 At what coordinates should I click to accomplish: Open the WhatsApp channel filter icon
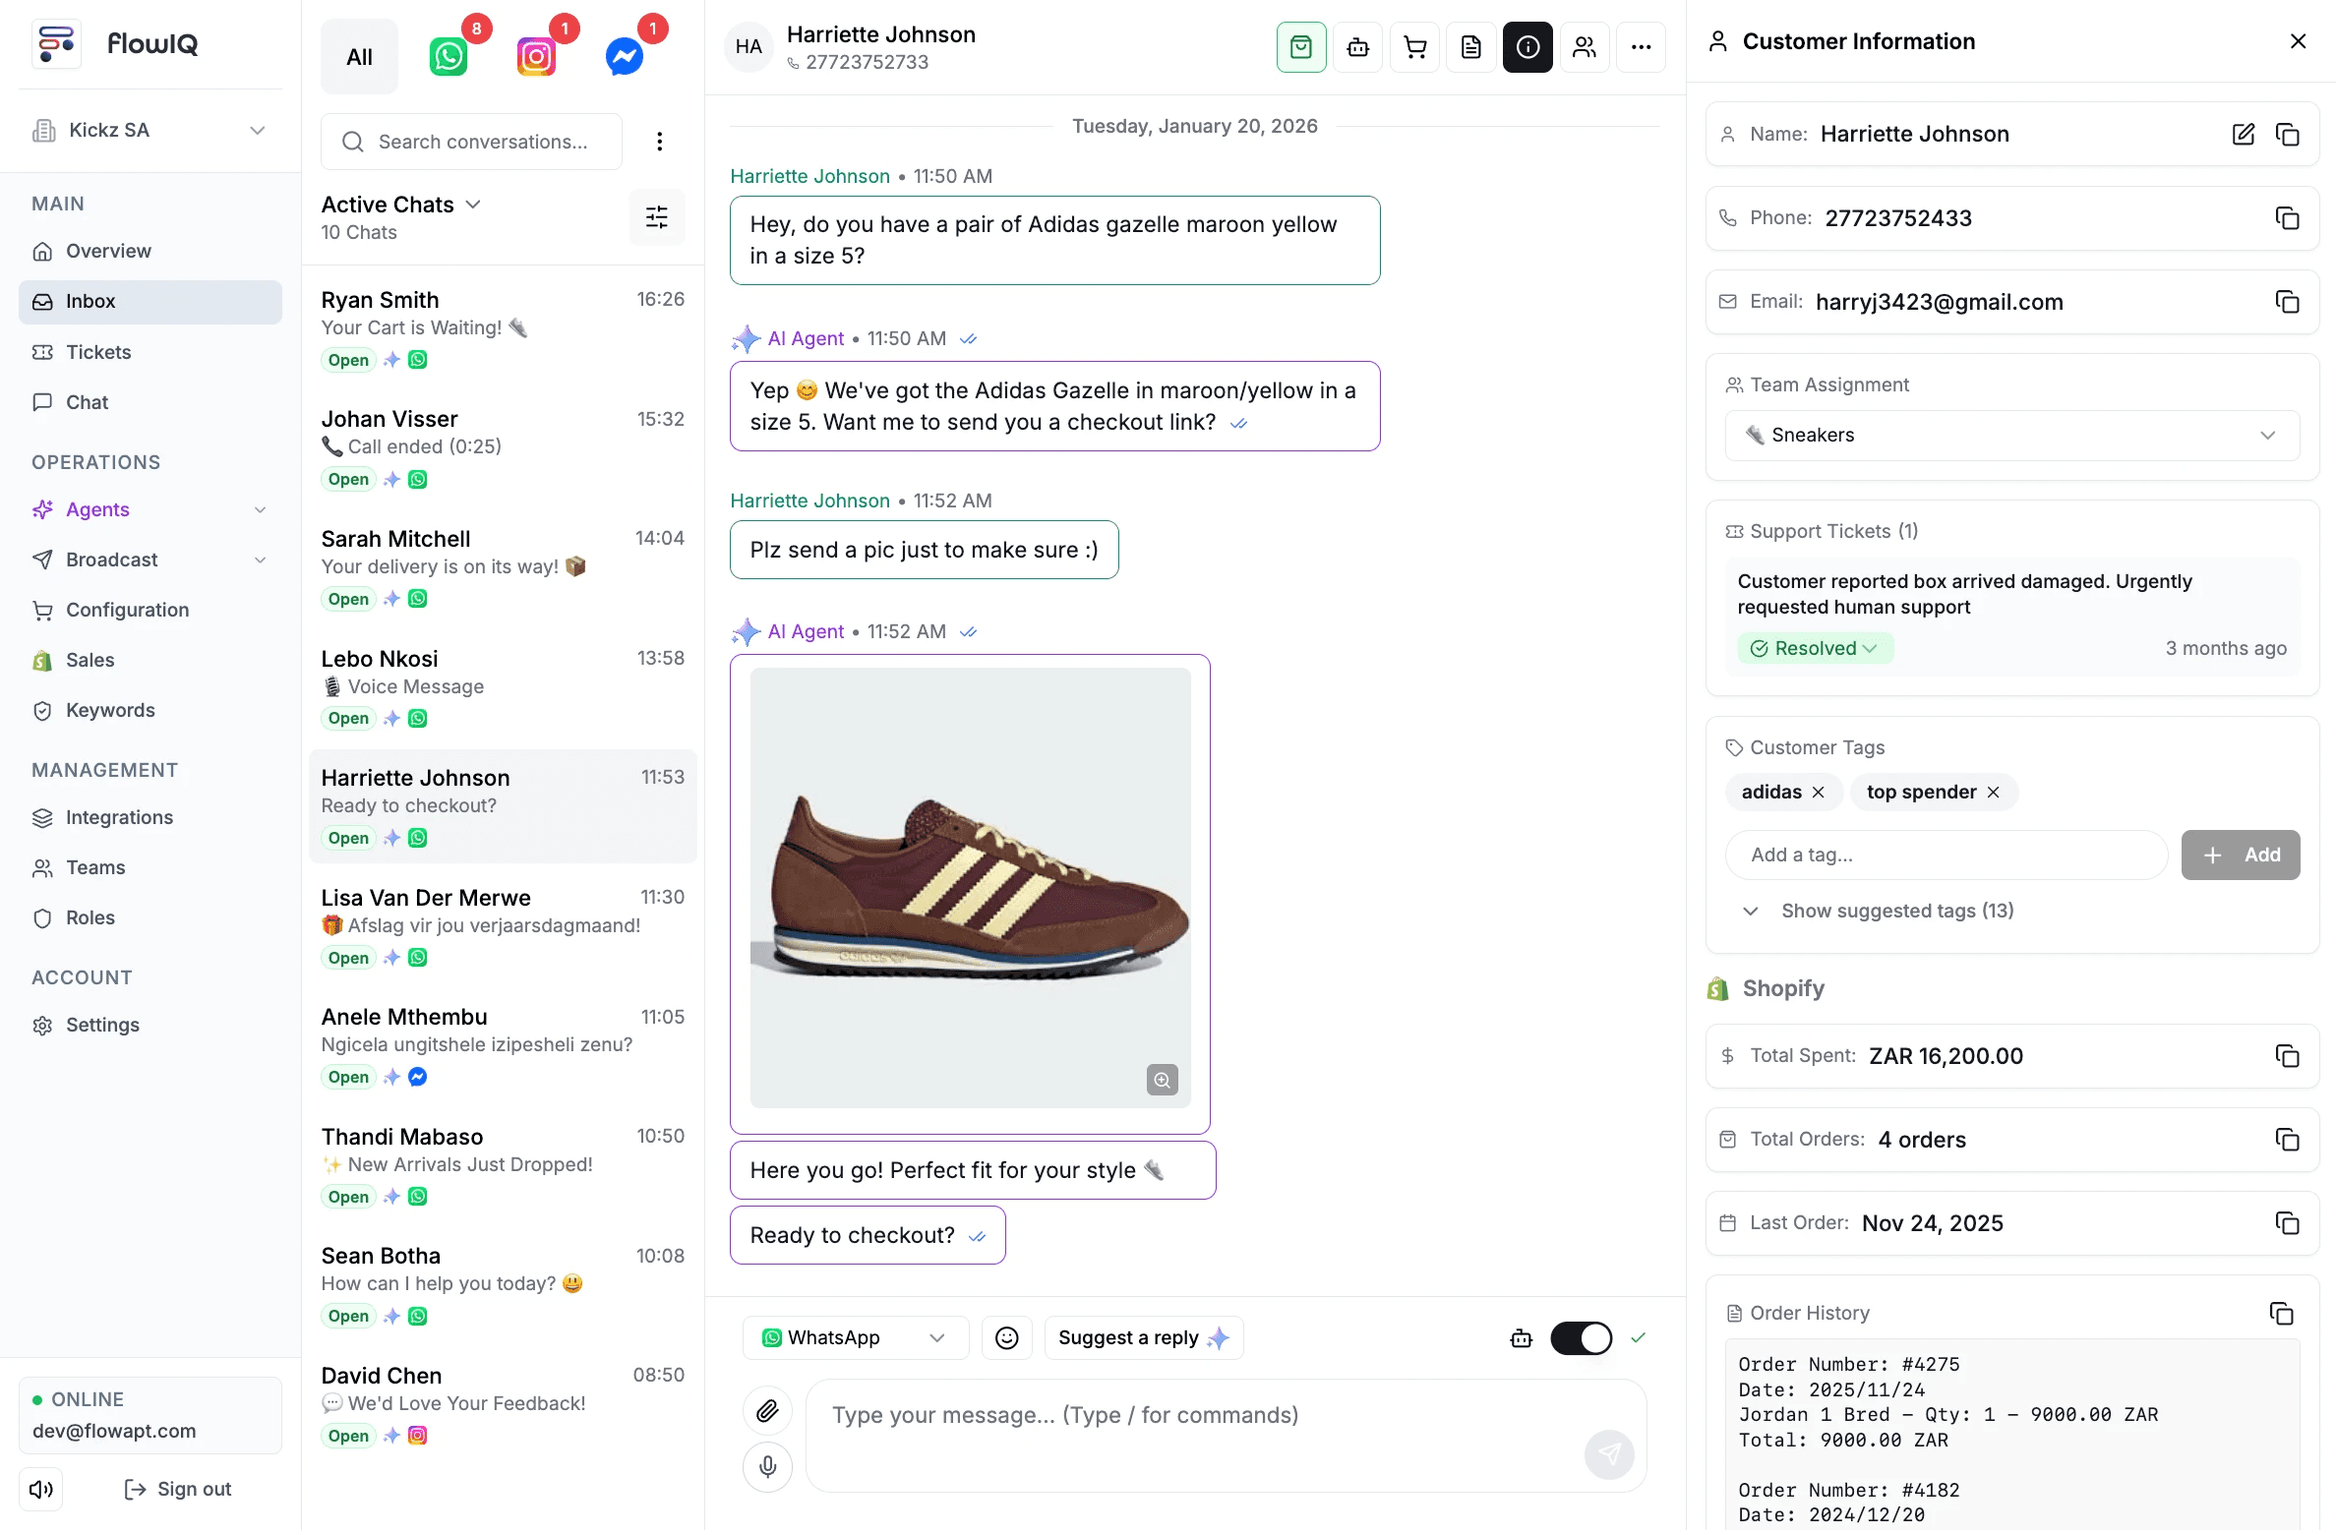point(449,57)
